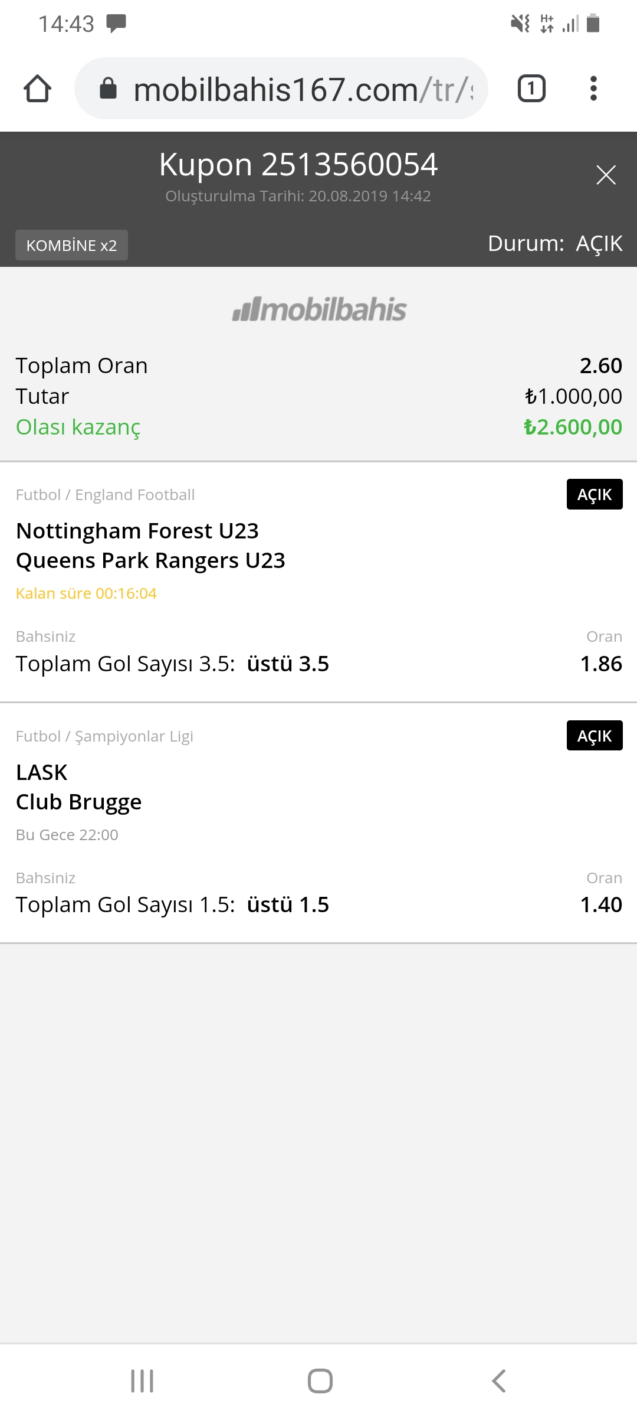The height and width of the screenshot is (1417, 637).
Task: Tap the Futbol / Şampiyonlar Ligi category label
Action: tap(104, 736)
